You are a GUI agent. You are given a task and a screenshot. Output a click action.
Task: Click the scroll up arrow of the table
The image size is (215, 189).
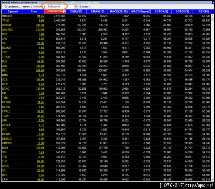click(212, 16)
